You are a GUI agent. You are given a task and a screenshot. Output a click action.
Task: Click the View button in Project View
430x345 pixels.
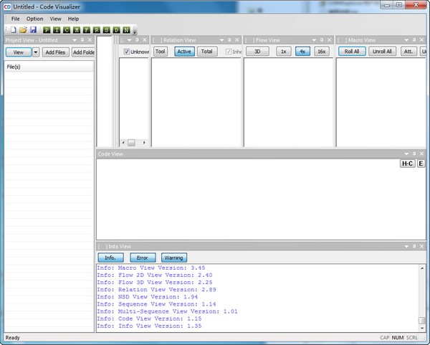pos(19,52)
